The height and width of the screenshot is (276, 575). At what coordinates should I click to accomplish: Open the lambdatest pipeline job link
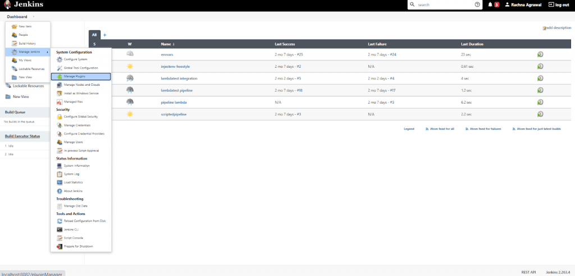(x=177, y=90)
